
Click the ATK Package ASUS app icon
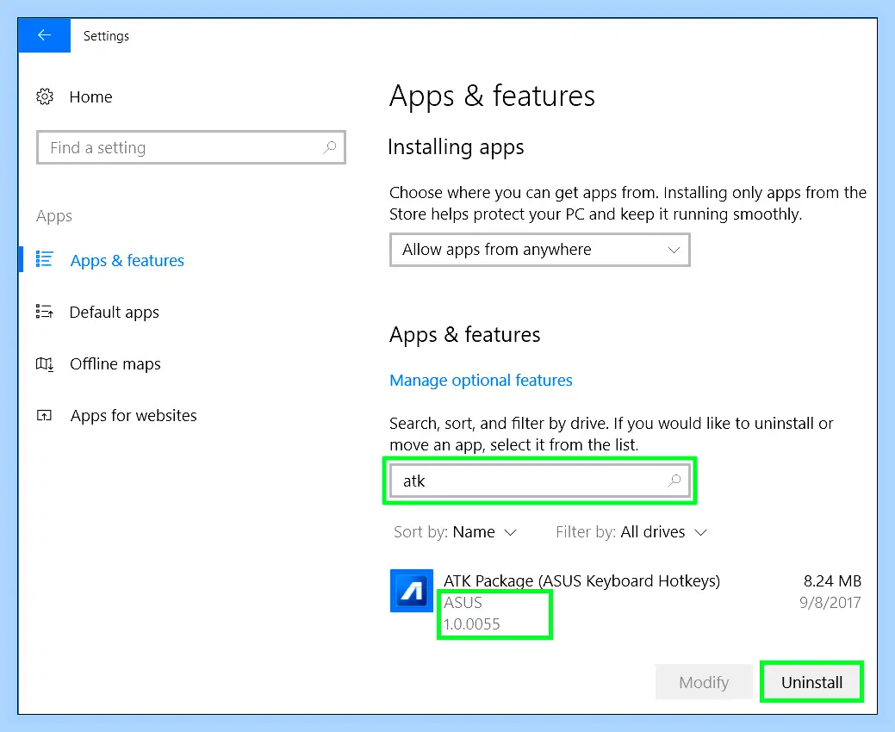pos(412,591)
